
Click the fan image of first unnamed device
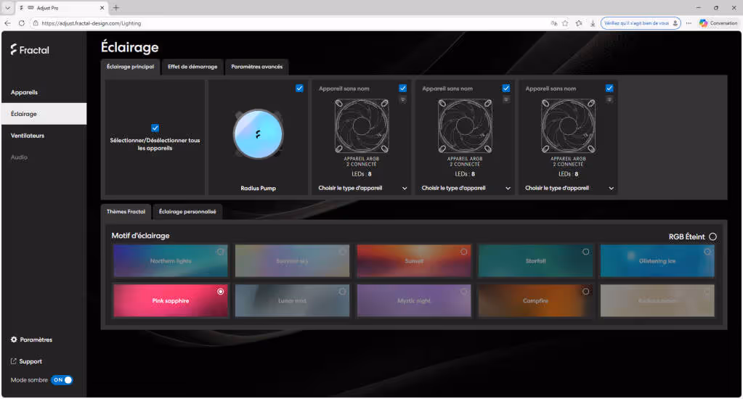click(362, 126)
